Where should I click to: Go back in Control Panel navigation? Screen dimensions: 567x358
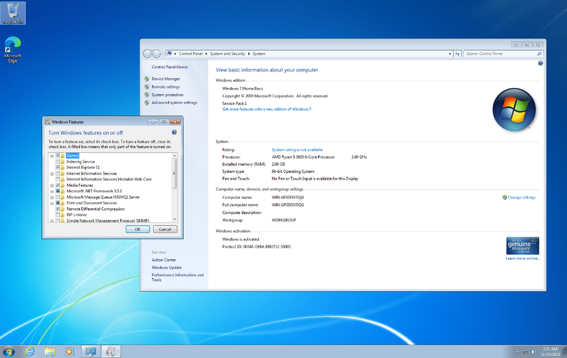pos(147,54)
